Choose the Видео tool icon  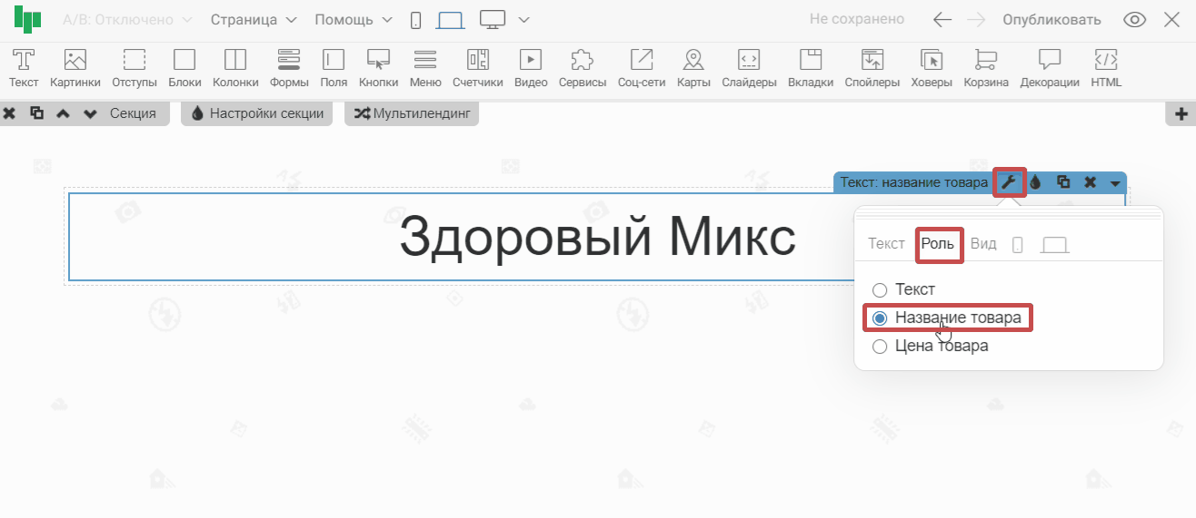click(530, 61)
